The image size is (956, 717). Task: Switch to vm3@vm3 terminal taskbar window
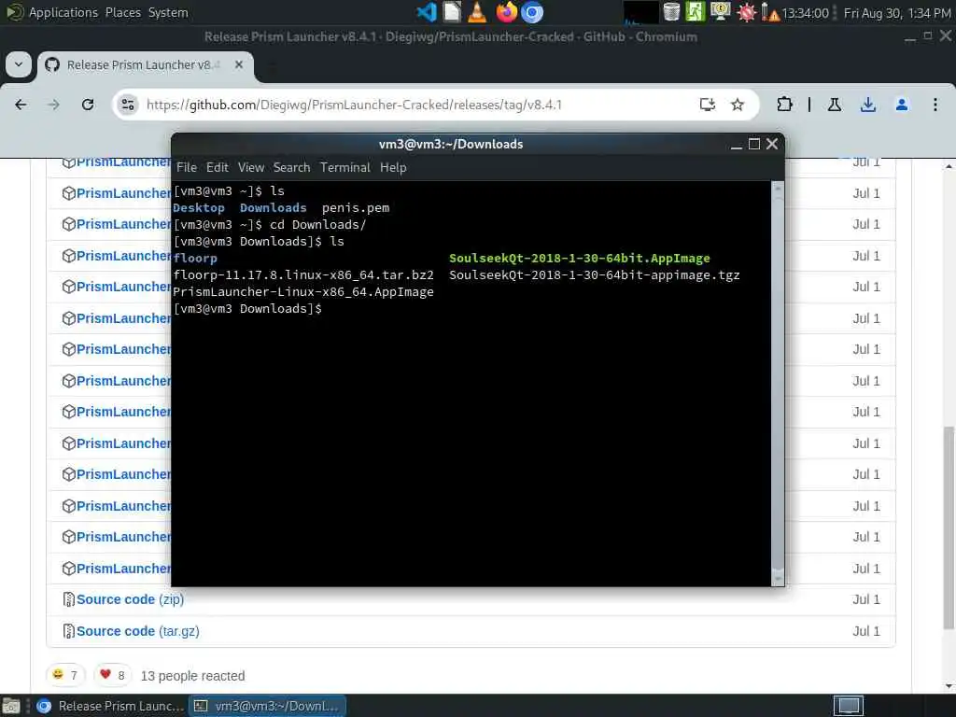(x=266, y=706)
